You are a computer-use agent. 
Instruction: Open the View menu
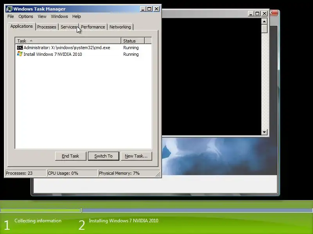pyautogui.click(x=42, y=16)
